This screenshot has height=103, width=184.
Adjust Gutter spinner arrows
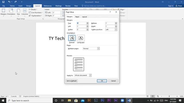click(x=87, y=29)
